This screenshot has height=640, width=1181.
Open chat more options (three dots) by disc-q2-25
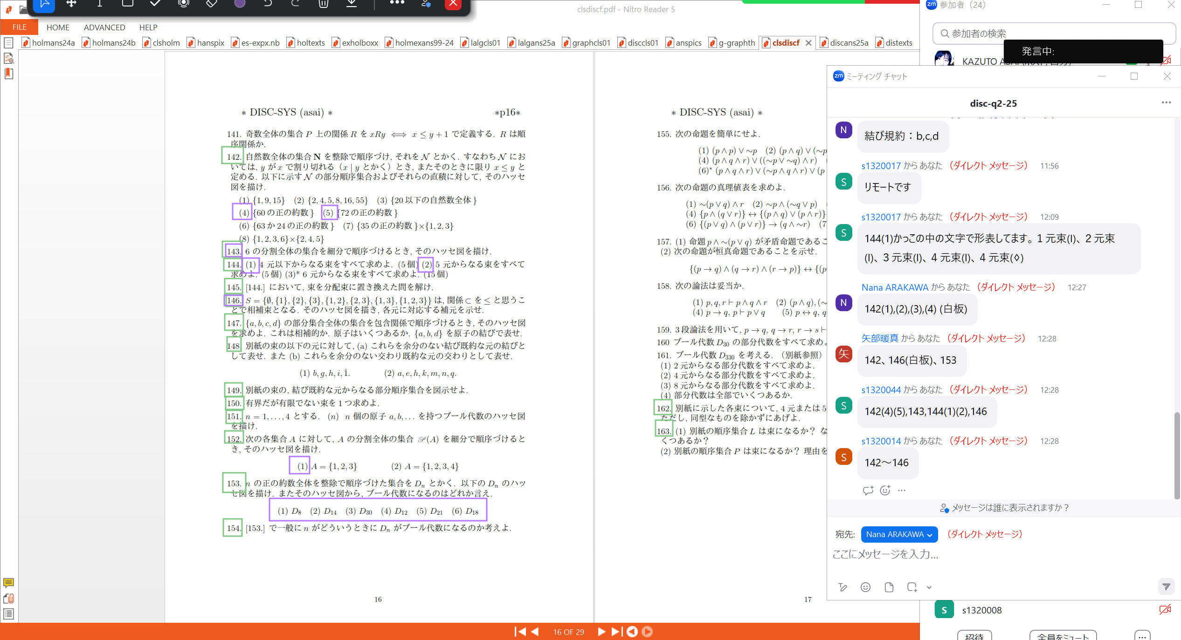pos(1166,102)
